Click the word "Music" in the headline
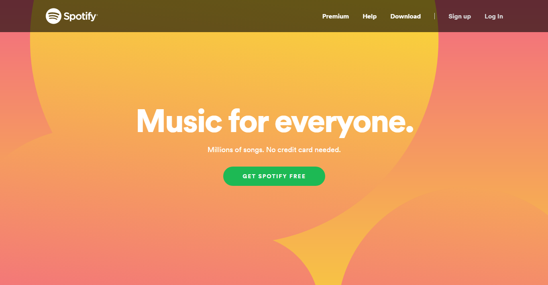Image resolution: width=548 pixels, height=285 pixels. click(179, 121)
